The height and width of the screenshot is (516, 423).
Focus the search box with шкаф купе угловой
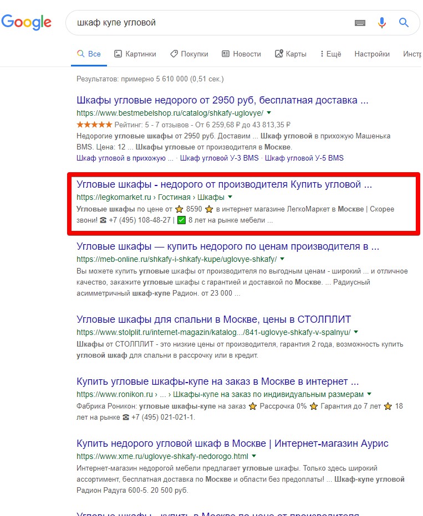point(211,22)
